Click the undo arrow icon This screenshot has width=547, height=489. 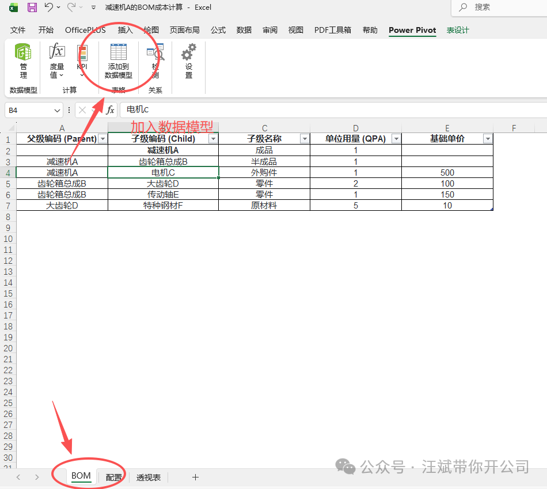(49, 7)
